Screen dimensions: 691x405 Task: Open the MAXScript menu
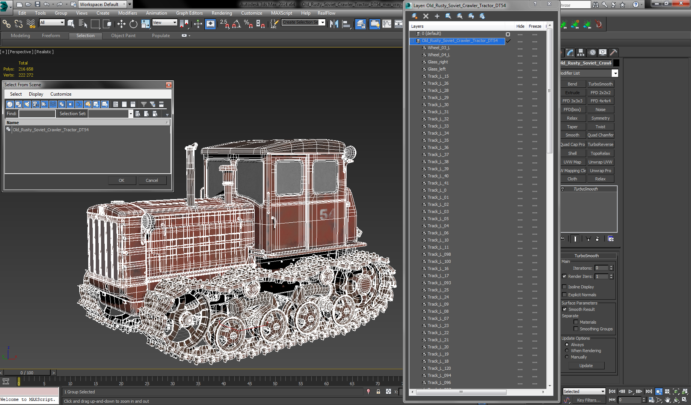coord(281,13)
